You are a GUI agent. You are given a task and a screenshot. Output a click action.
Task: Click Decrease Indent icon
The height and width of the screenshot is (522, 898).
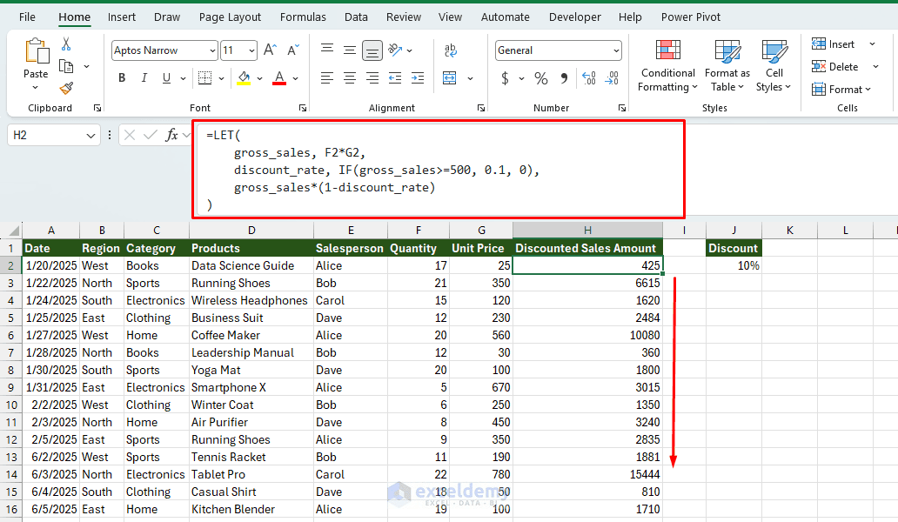(395, 77)
